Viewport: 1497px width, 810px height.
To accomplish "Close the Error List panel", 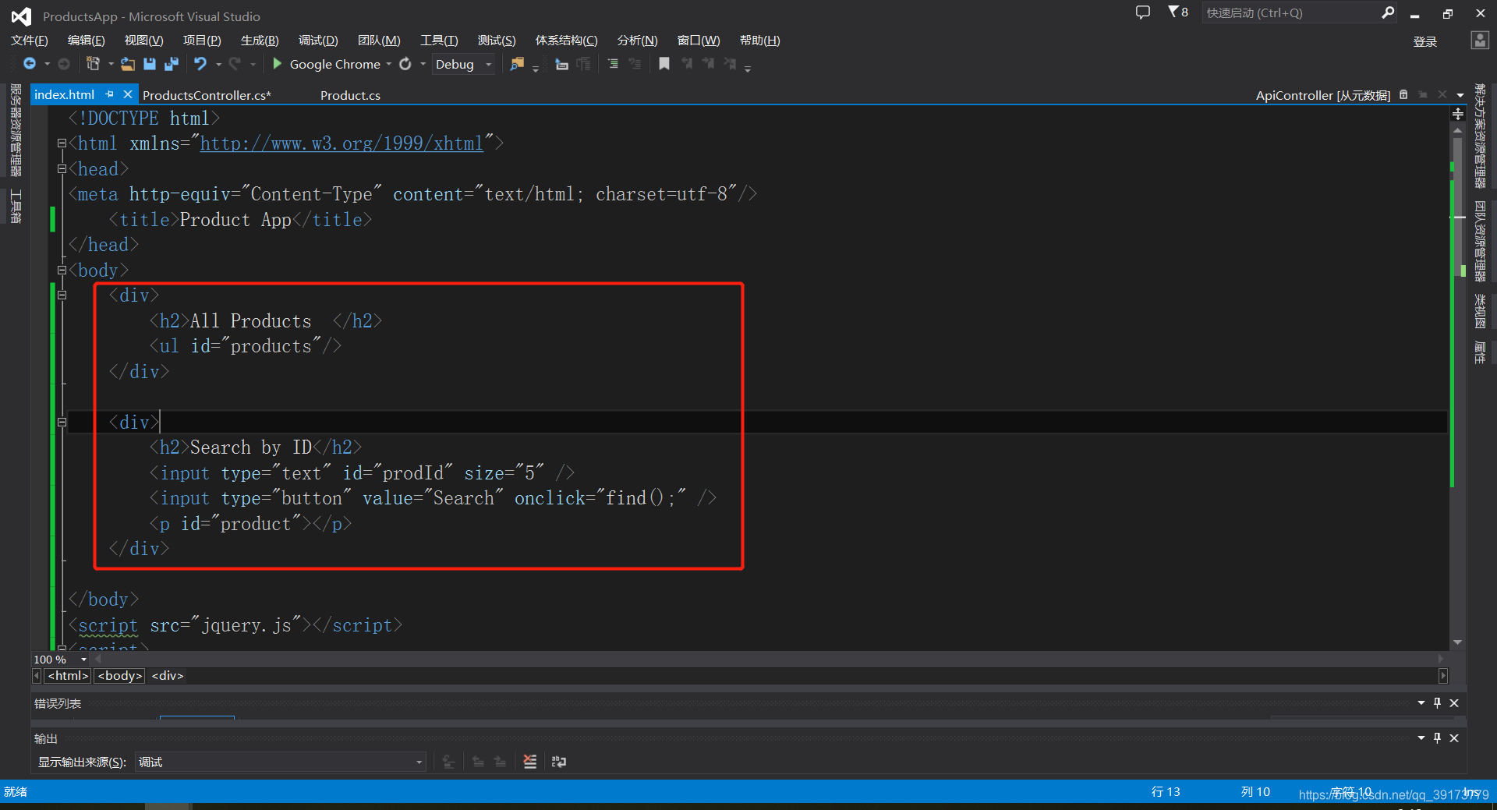I will tap(1454, 702).
